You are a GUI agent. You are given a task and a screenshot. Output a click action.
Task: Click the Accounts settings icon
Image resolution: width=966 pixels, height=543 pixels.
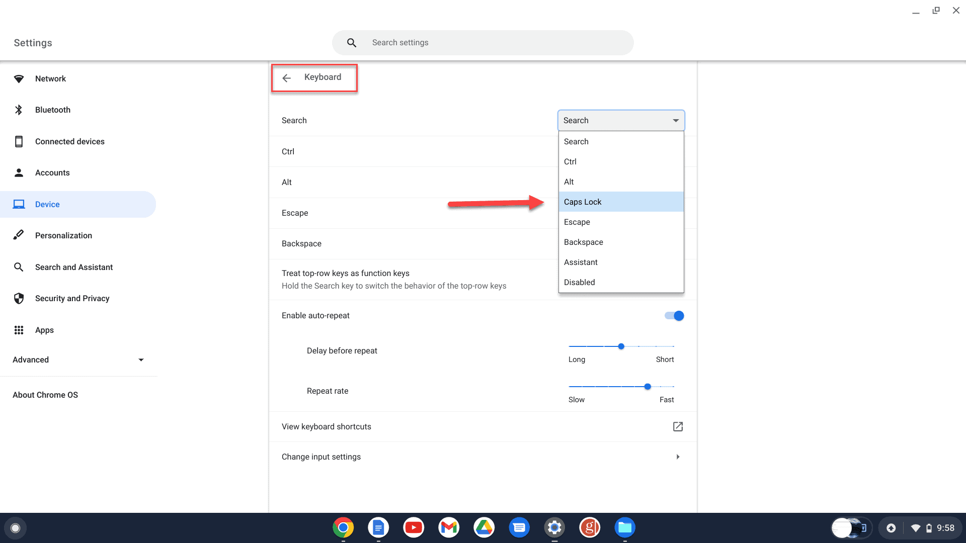[x=18, y=172]
